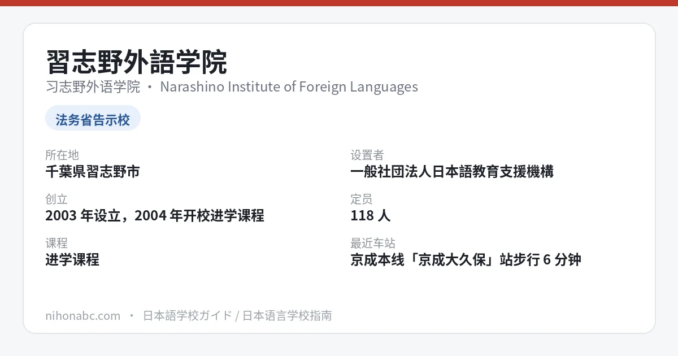
Task: Select the Narashino Institute of Foreign Languages subtitle
Action: pos(289,87)
